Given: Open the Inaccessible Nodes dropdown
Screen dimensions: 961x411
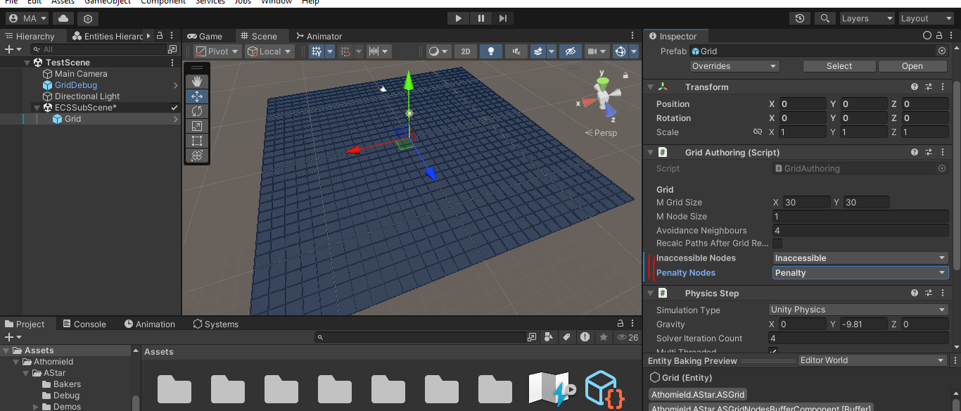Looking at the screenshot, I should point(860,258).
